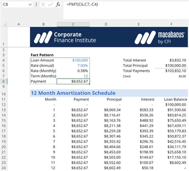
Task: Select the monthly rate cell 0.58%
Action: point(83,71)
